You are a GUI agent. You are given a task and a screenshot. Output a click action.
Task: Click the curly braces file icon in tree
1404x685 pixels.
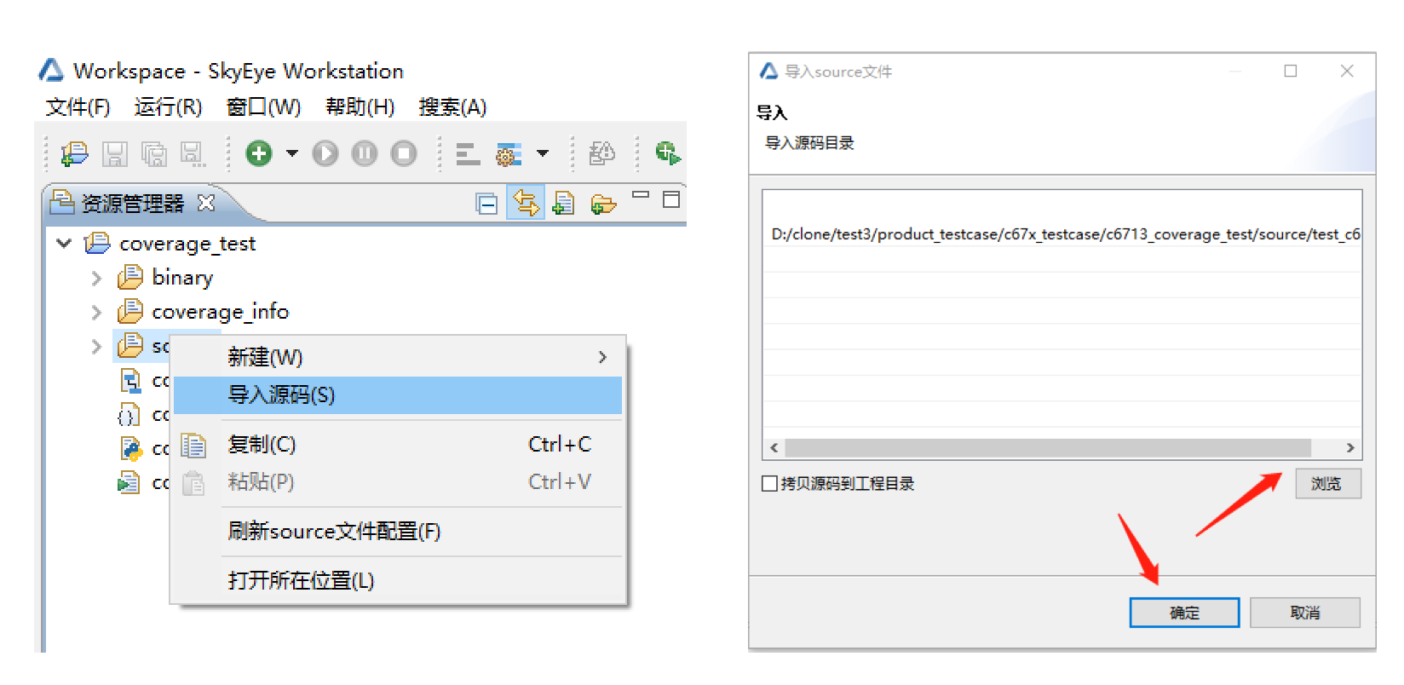tap(129, 415)
